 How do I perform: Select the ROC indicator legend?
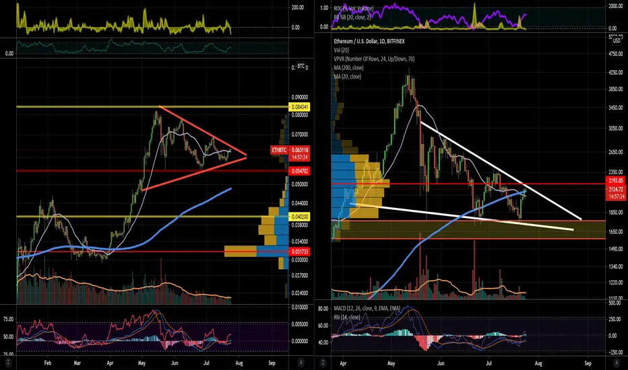click(354, 8)
